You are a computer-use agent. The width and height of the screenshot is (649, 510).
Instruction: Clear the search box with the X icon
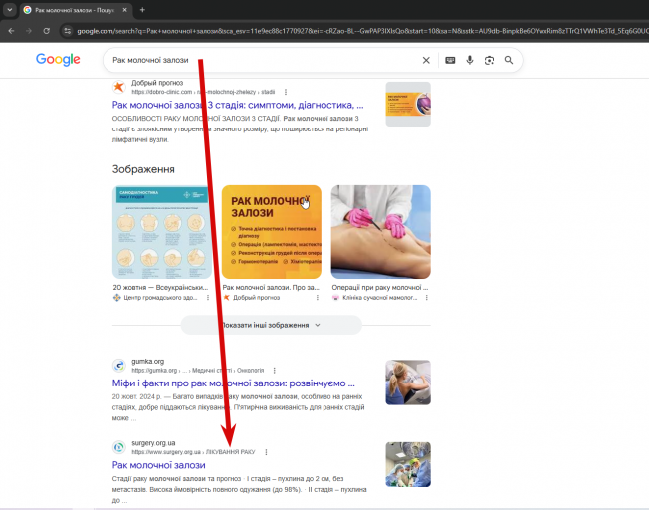pos(426,60)
